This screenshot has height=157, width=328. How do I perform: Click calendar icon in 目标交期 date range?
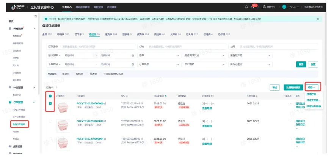pos(133,55)
